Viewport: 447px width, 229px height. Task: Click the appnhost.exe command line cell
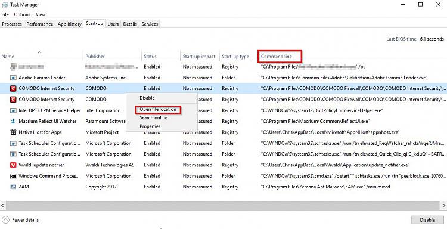pos(330,132)
